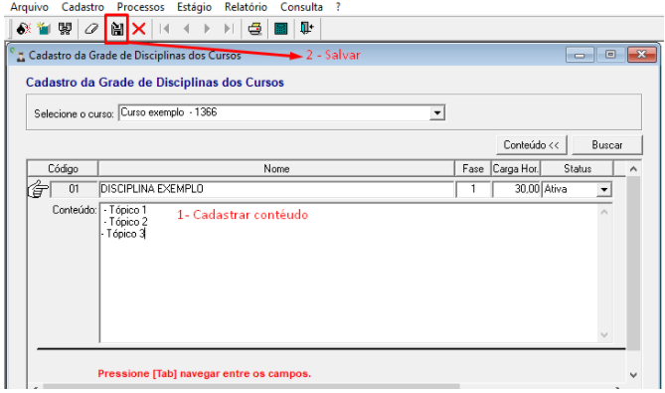Click the exit door icon
Screen dimensions: 665x393
tap(306, 29)
